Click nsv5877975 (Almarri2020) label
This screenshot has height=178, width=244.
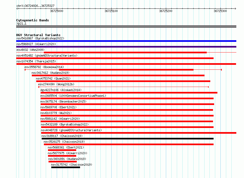[67, 153]
